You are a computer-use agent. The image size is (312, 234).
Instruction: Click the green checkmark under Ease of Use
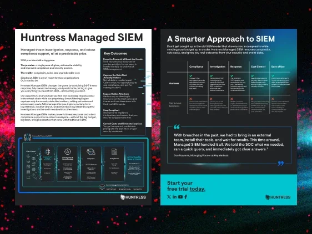pyautogui.click(x=273, y=76)
